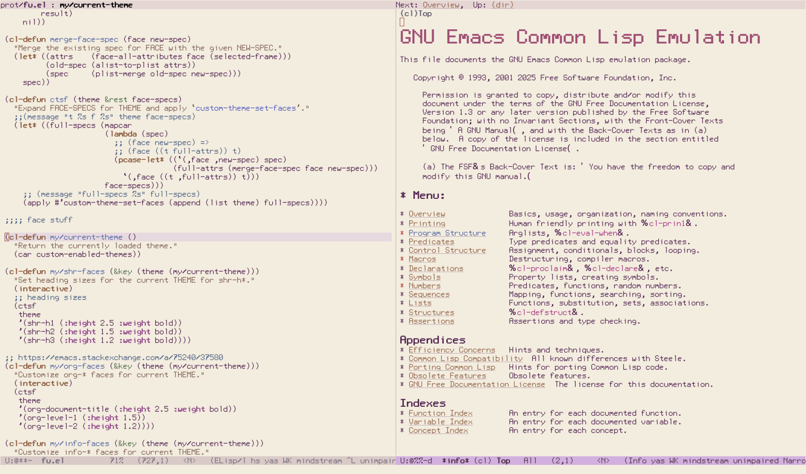Click the All position indicator in info mode line
806x474 pixels.
(530, 460)
